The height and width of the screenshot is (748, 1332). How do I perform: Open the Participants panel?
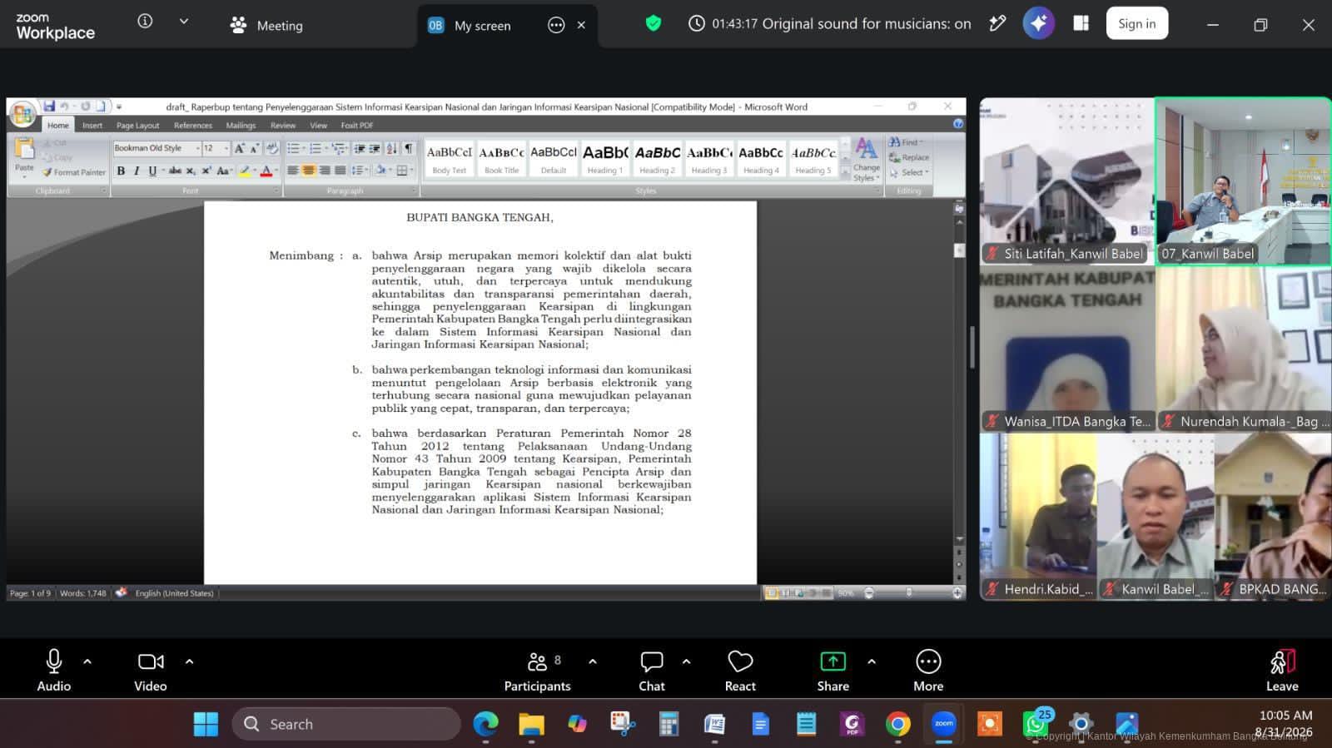(537, 671)
